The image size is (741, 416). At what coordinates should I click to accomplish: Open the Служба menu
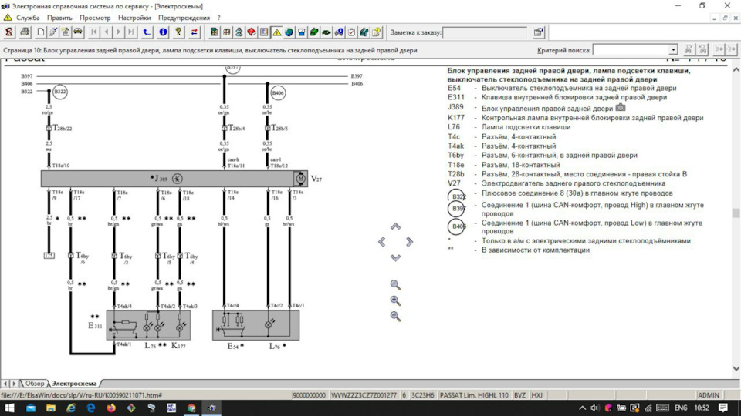click(28, 18)
